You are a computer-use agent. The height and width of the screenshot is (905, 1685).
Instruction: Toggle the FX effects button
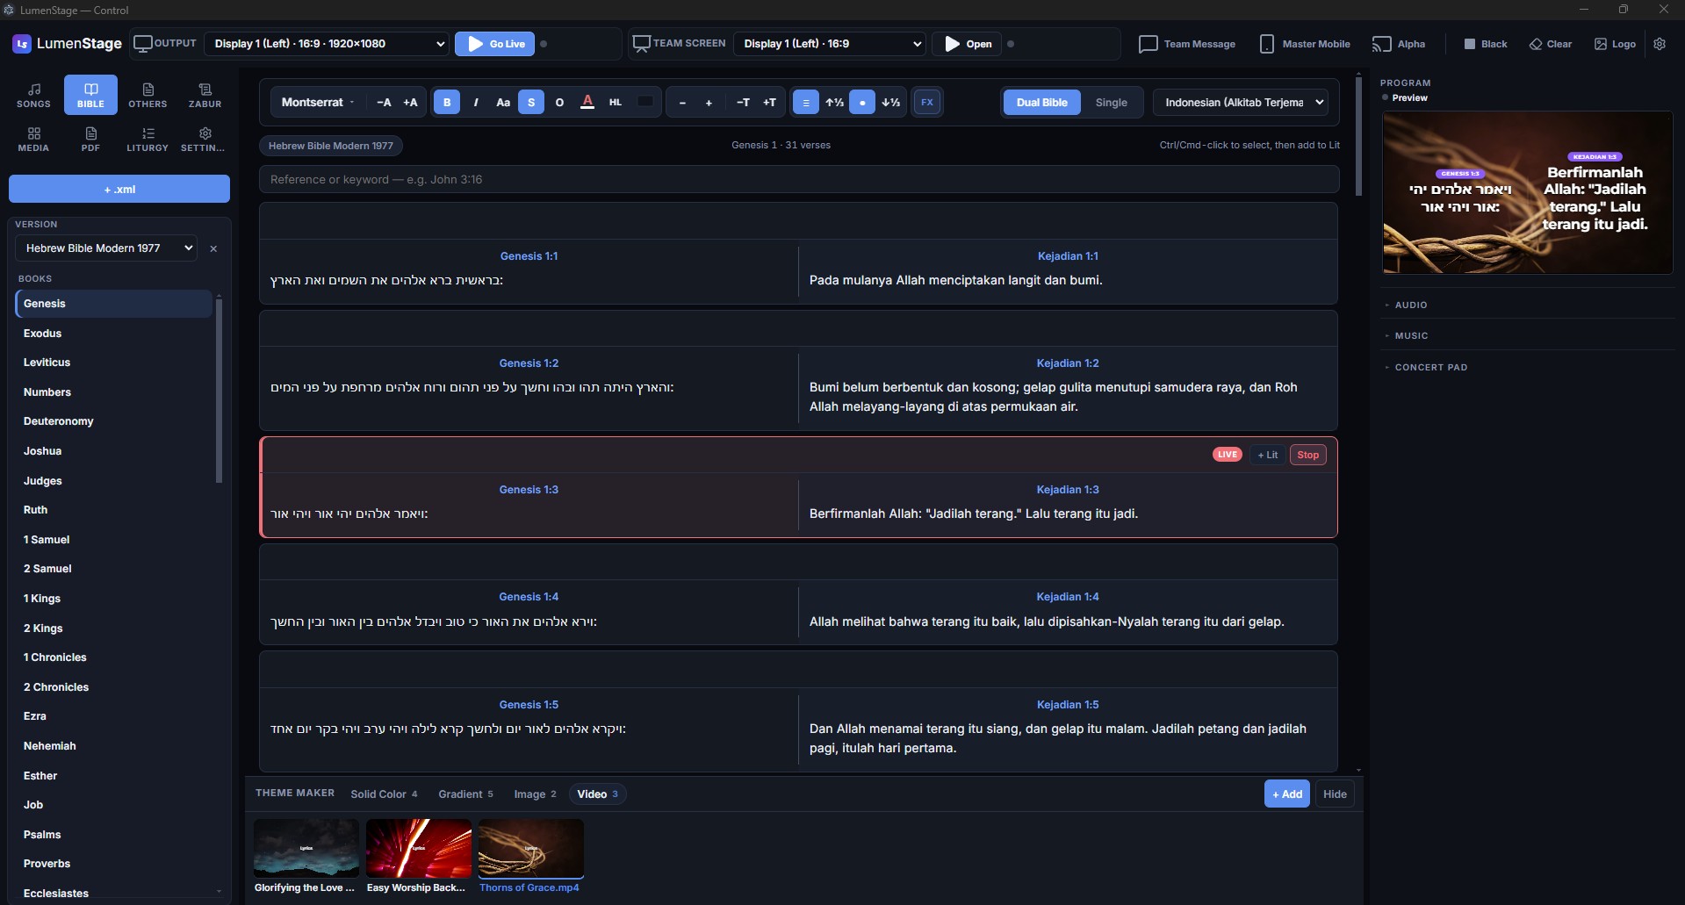pos(927,103)
